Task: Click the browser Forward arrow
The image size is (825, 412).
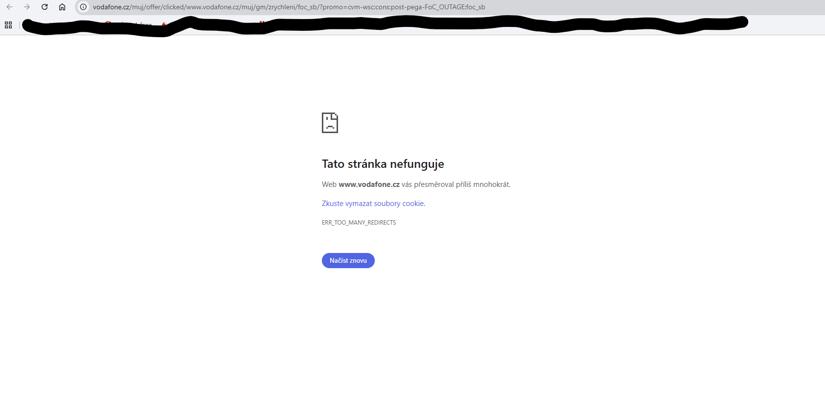Action: [27, 7]
